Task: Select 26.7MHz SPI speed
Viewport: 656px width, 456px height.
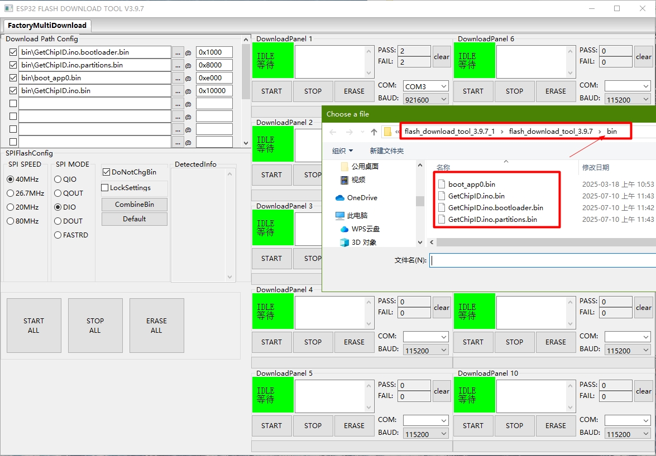Action: [x=11, y=193]
